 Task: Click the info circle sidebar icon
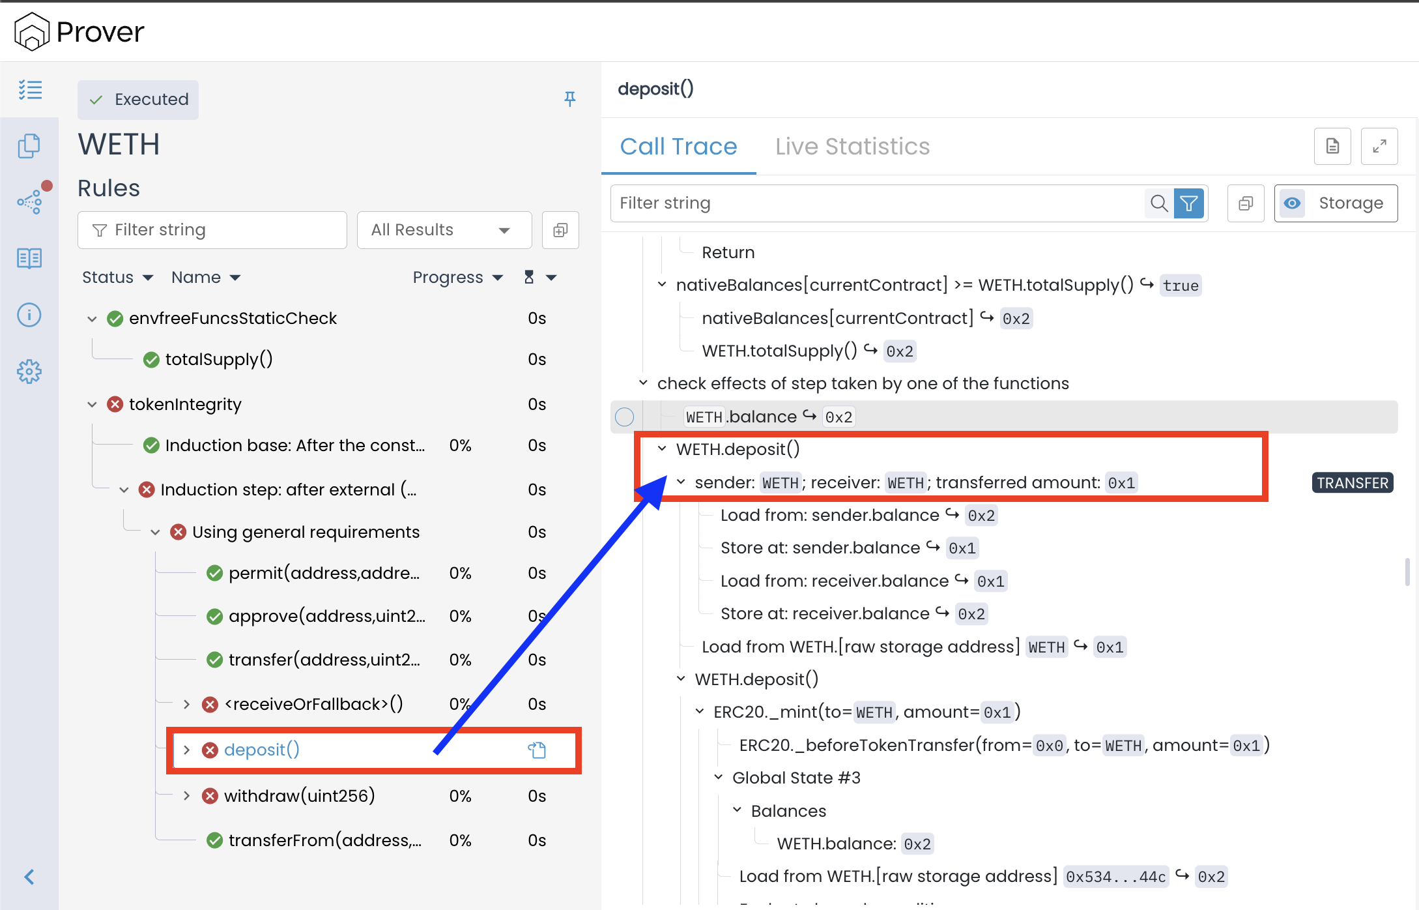pos(29,315)
